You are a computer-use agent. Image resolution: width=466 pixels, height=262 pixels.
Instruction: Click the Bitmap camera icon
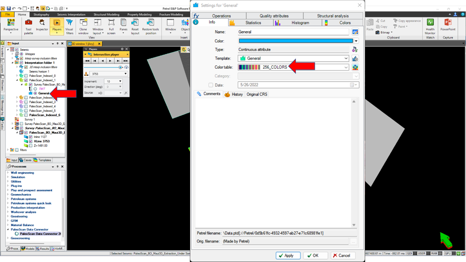pyautogui.click(x=377, y=32)
